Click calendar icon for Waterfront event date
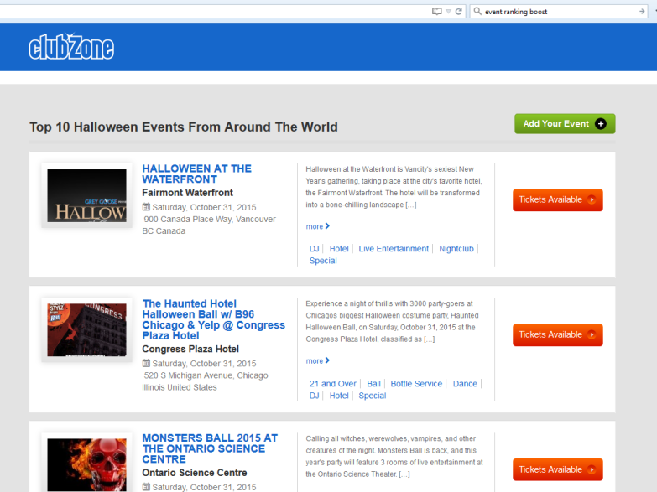Screen dimensions: 657x492 click(x=146, y=207)
